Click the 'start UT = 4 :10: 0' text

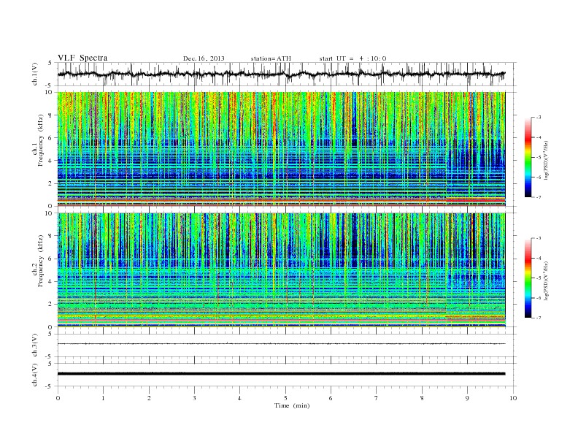click(352, 58)
